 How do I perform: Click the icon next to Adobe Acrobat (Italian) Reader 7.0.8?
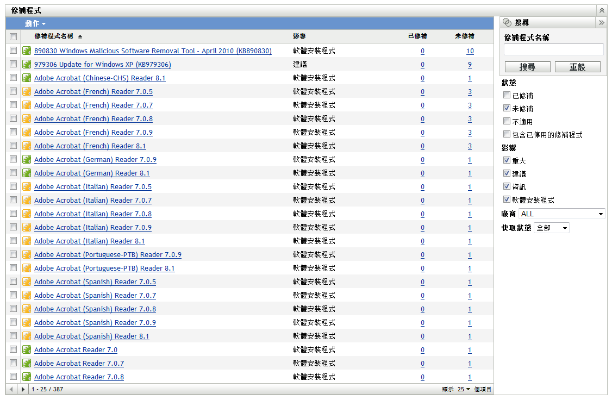tap(27, 214)
